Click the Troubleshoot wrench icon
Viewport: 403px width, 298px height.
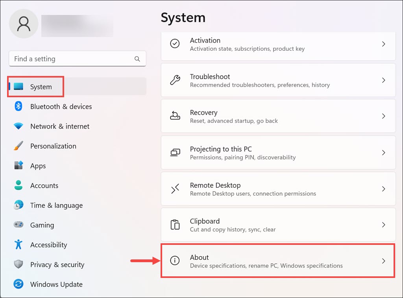pos(175,80)
